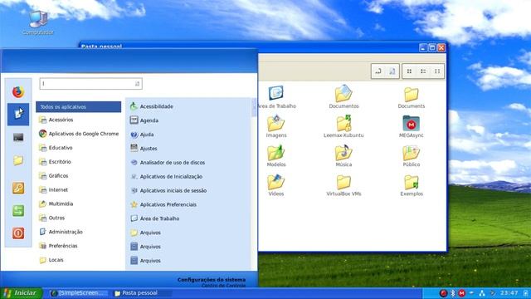Click the Iniciar start button
The image size is (531, 299).
point(22,293)
